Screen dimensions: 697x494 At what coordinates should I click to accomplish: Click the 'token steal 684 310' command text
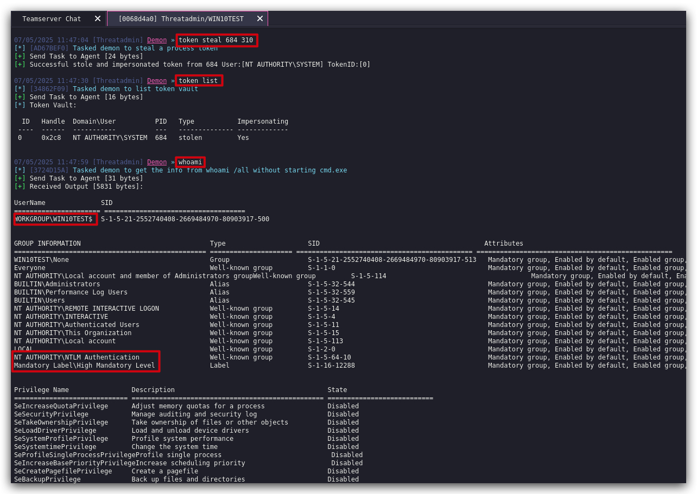[216, 40]
